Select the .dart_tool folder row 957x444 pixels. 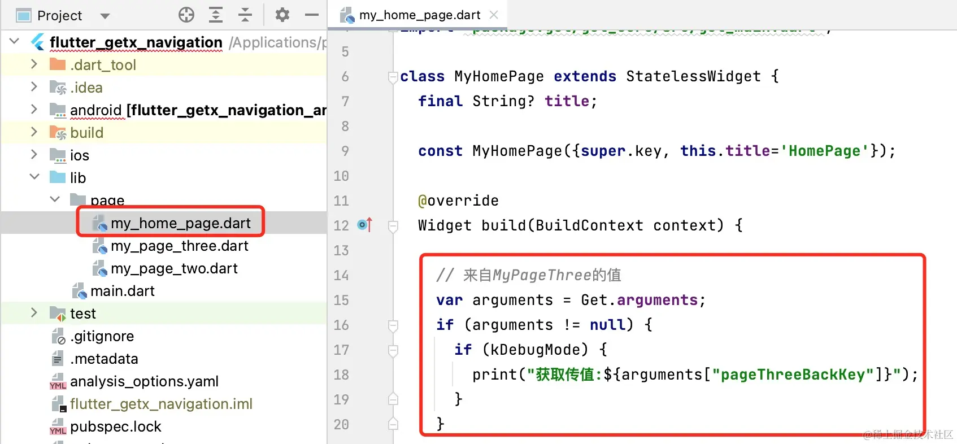pos(164,65)
